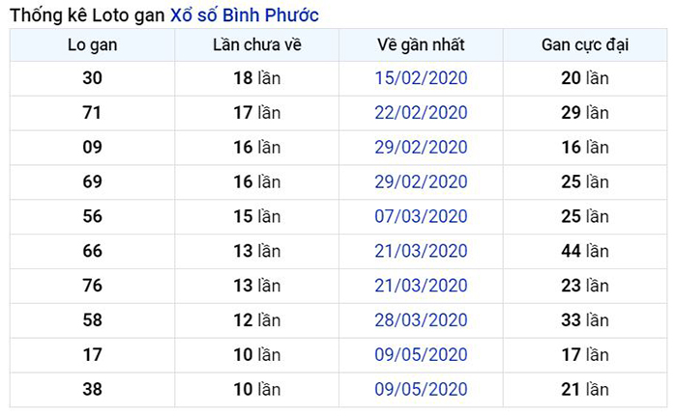
Task: Click date 21/03/2020 in row 66
Action: coord(421,251)
